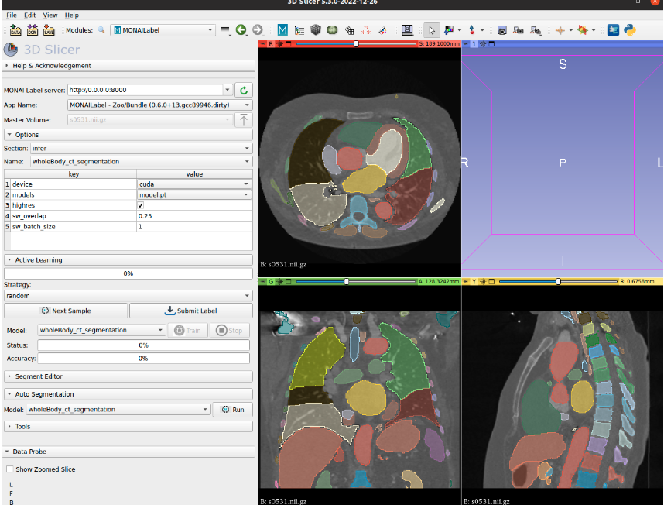Image resolution: width=664 pixels, height=505 pixels.
Task: Open the Volume Rendering cube icon
Action: point(316,30)
